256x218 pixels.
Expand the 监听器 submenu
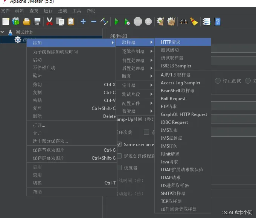(135, 111)
